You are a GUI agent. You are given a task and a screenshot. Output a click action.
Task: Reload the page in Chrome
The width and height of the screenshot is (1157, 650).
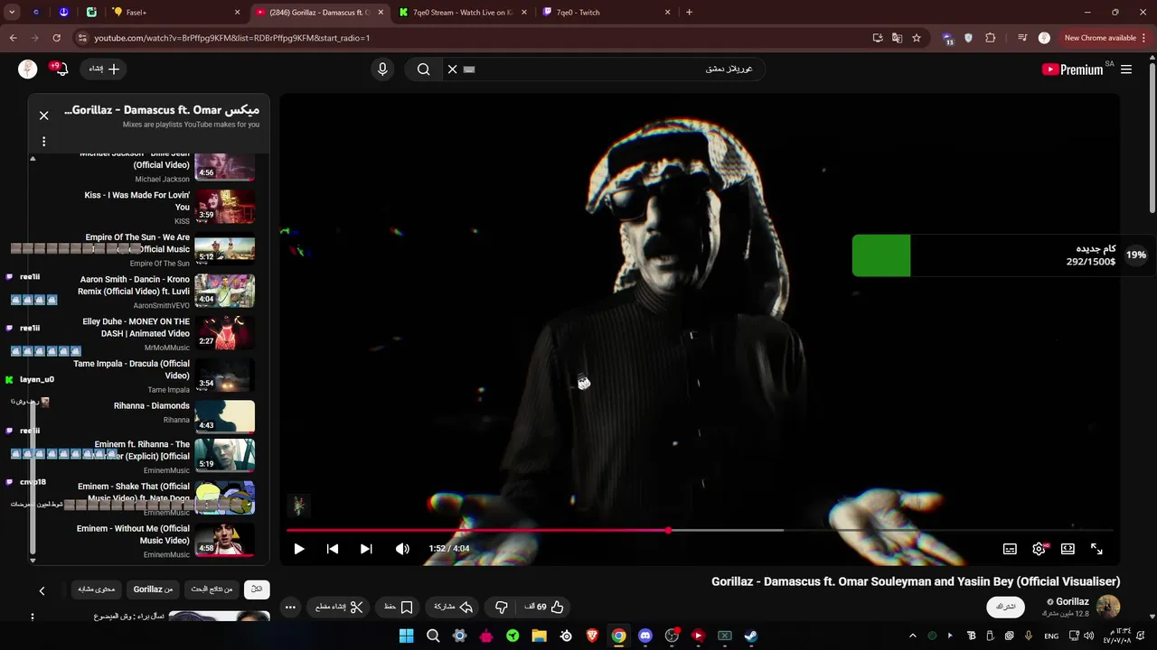coord(56,38)
